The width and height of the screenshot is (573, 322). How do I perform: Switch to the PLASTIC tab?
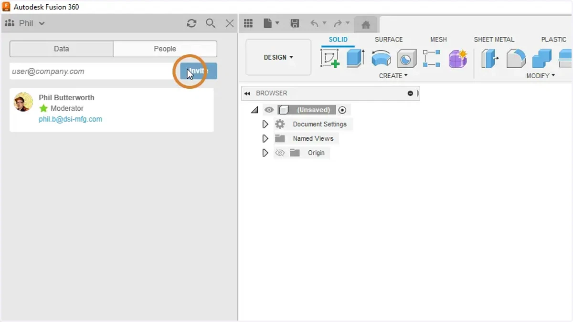point(554,40)
